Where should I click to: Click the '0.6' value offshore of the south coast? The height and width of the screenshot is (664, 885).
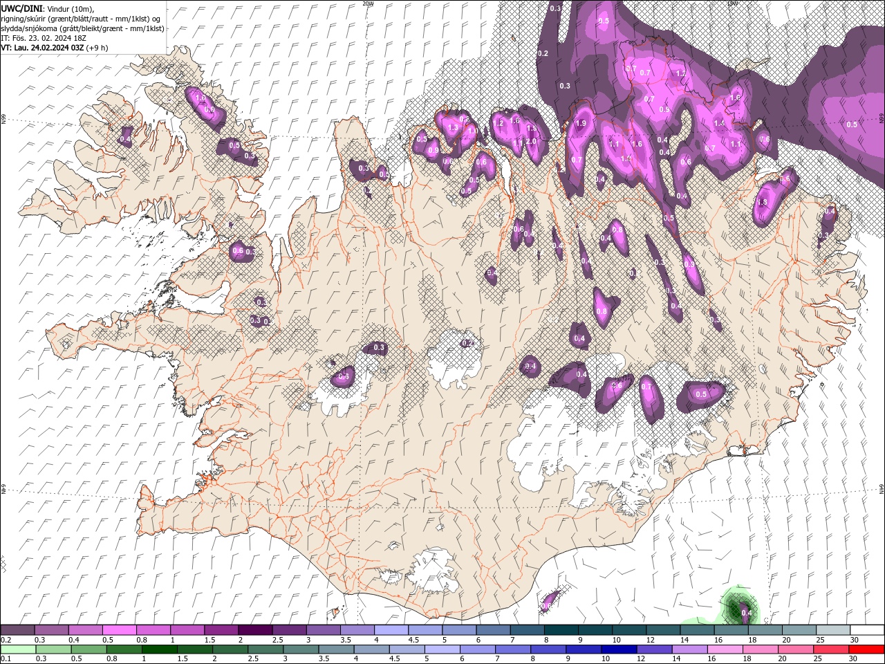(546, 607)
